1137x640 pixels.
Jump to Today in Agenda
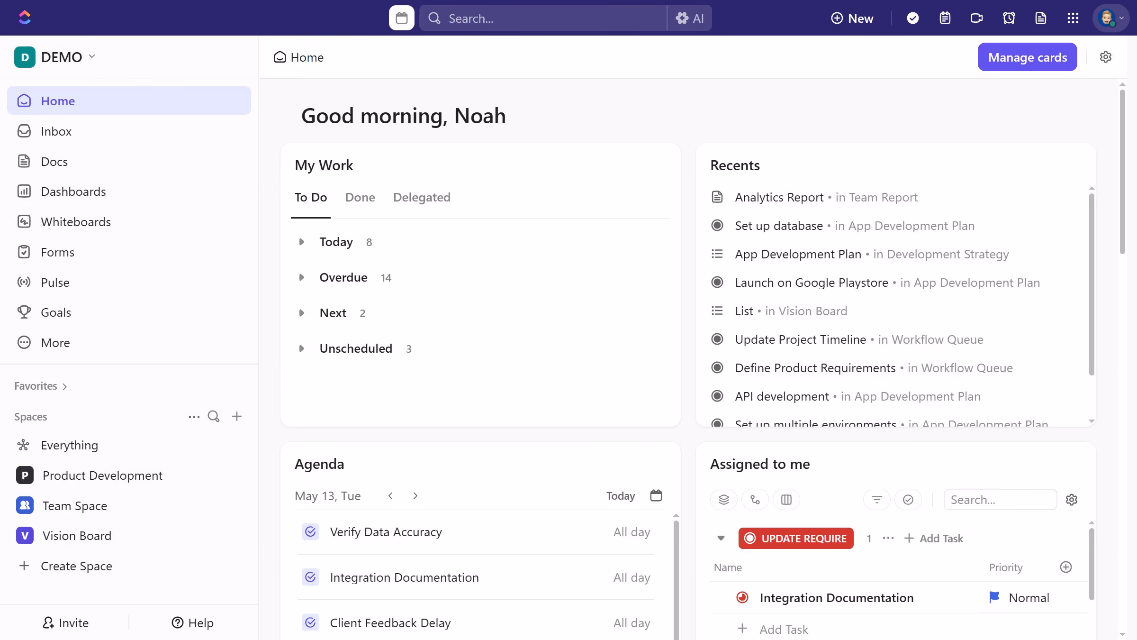[621, 495]
